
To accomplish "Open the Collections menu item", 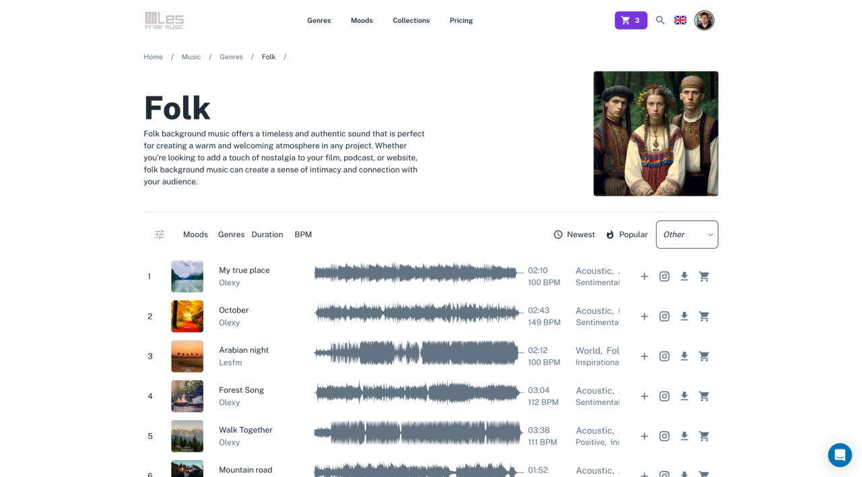I will (x=411, y=20).
